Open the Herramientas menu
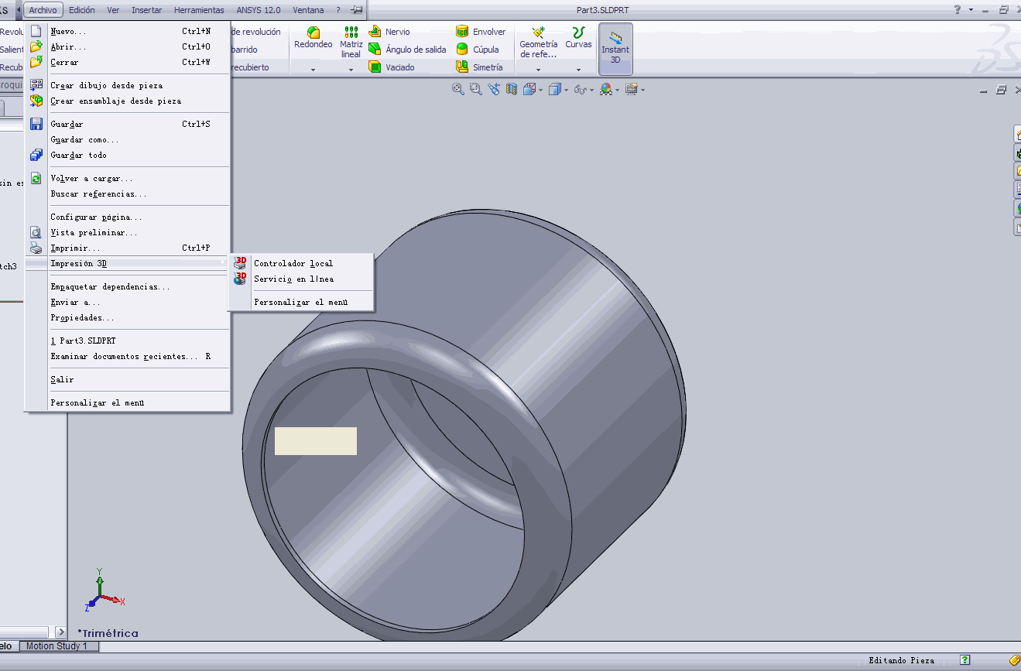 pyautogui.click(x=199, y=10)
